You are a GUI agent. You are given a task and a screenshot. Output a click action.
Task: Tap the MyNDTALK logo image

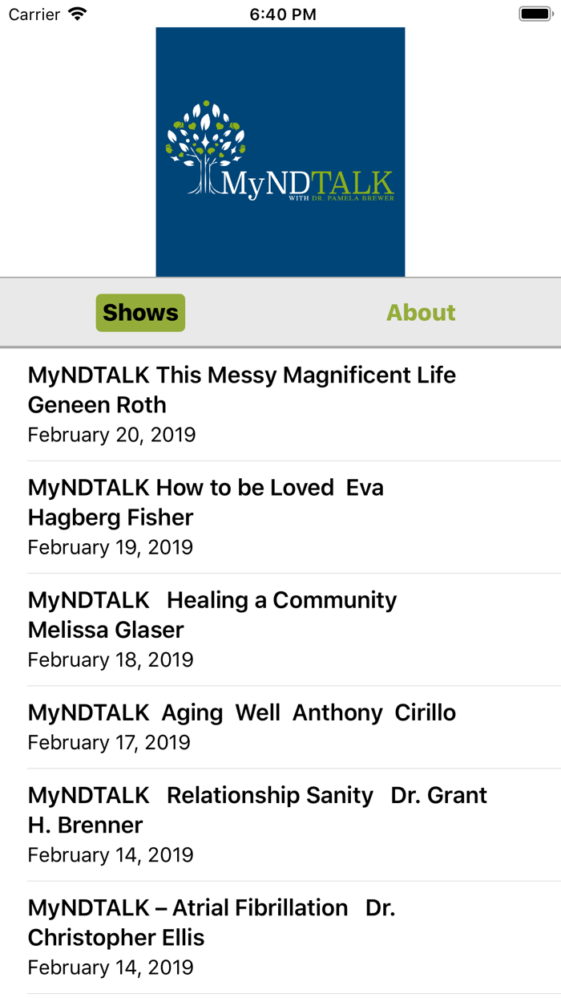(x=280, y=151)
